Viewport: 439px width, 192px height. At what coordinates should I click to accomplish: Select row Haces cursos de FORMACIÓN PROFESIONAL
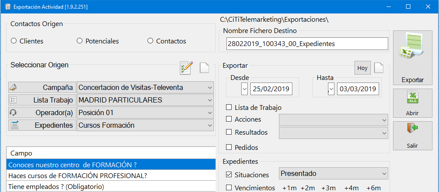[111, 175]
